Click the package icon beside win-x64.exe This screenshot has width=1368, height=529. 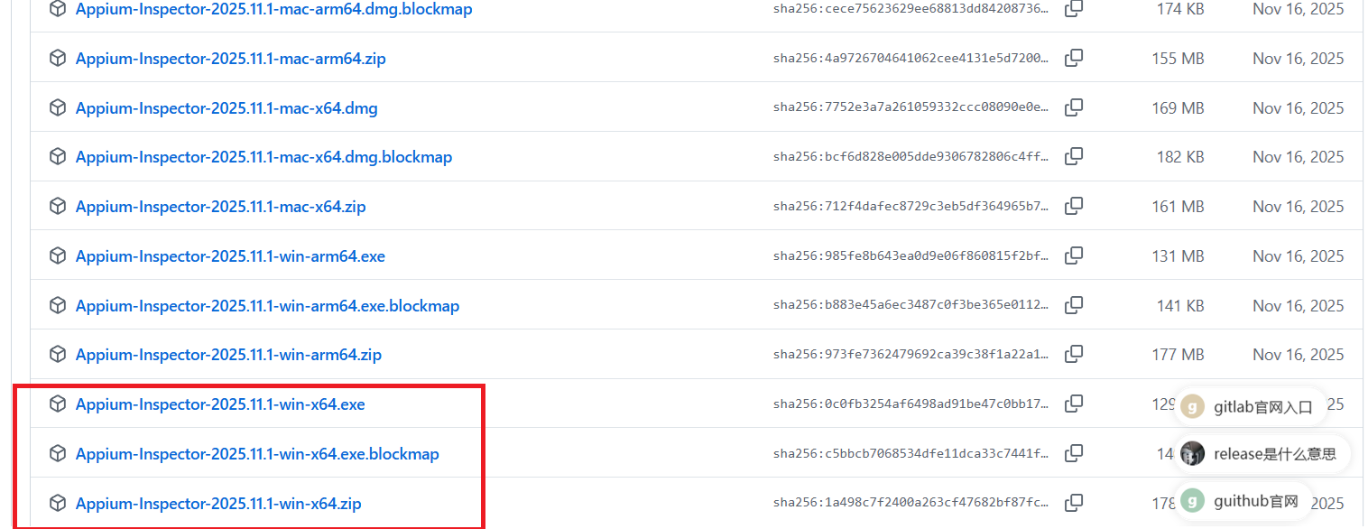coord(58,404)
